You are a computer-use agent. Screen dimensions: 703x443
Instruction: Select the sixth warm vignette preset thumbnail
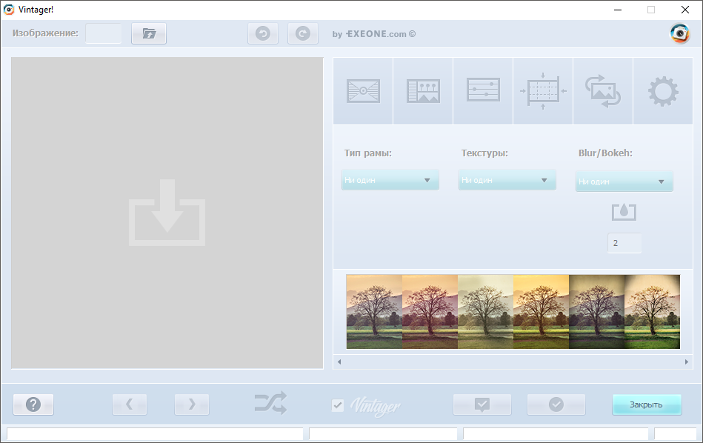click(653, 312)
